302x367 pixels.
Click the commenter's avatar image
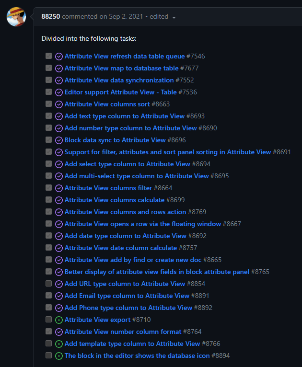[16, 17]
